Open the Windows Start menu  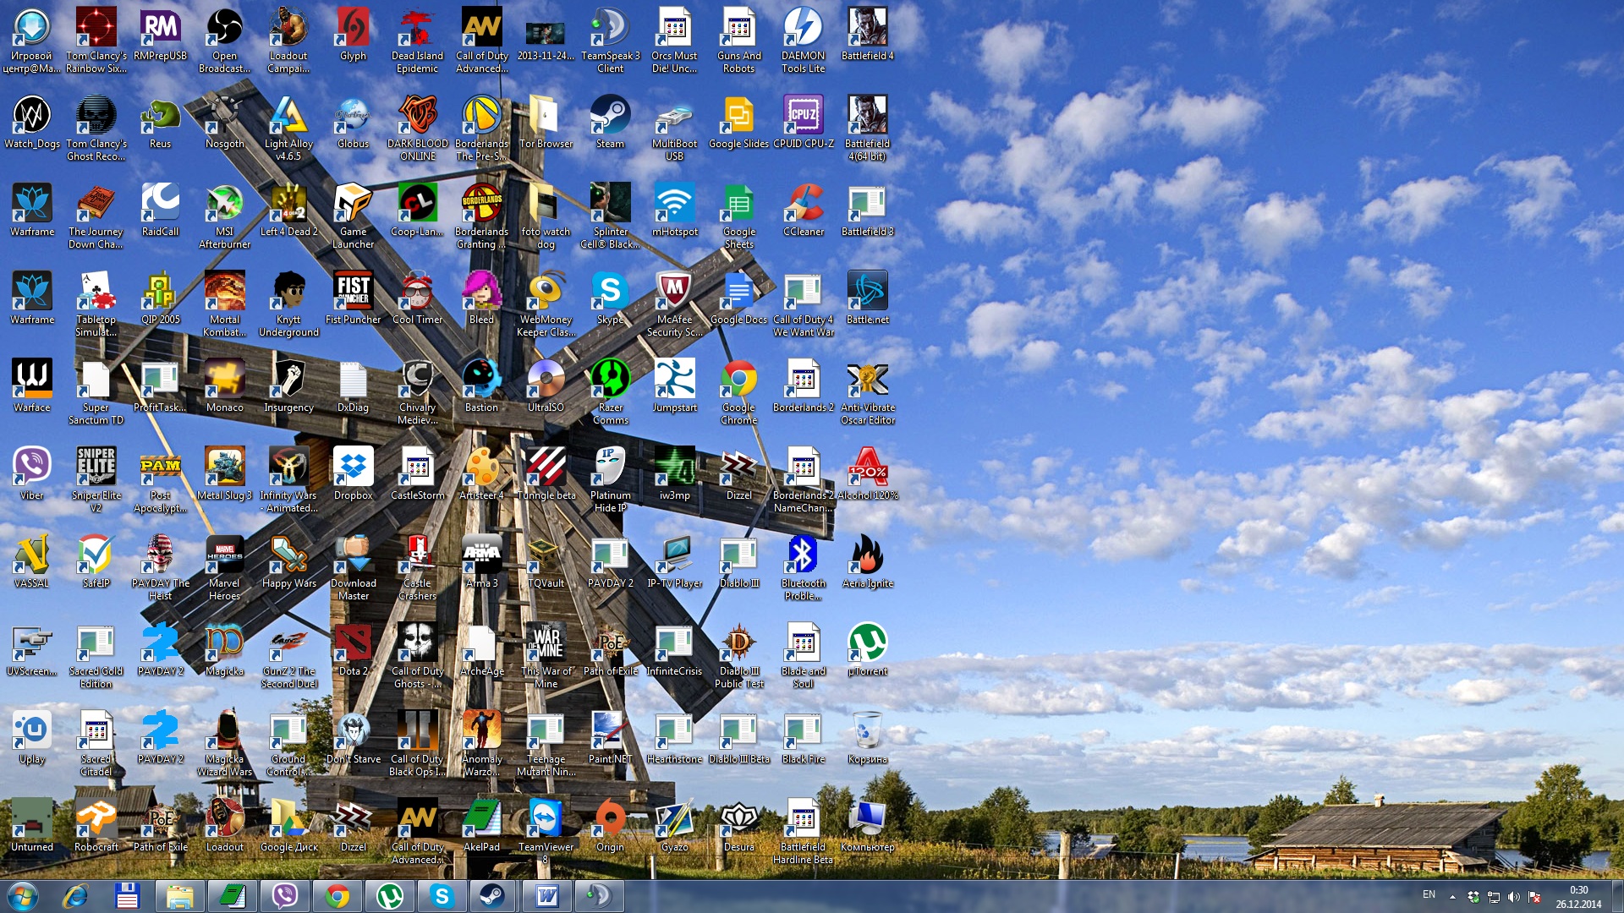tap(23, 896)
